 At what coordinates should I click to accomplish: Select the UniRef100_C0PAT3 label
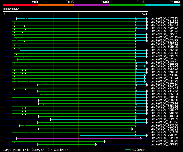164,145
